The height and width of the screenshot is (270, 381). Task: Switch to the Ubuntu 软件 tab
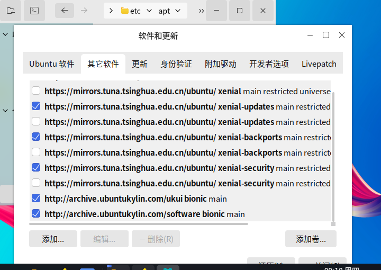click(x=52, y=64)
